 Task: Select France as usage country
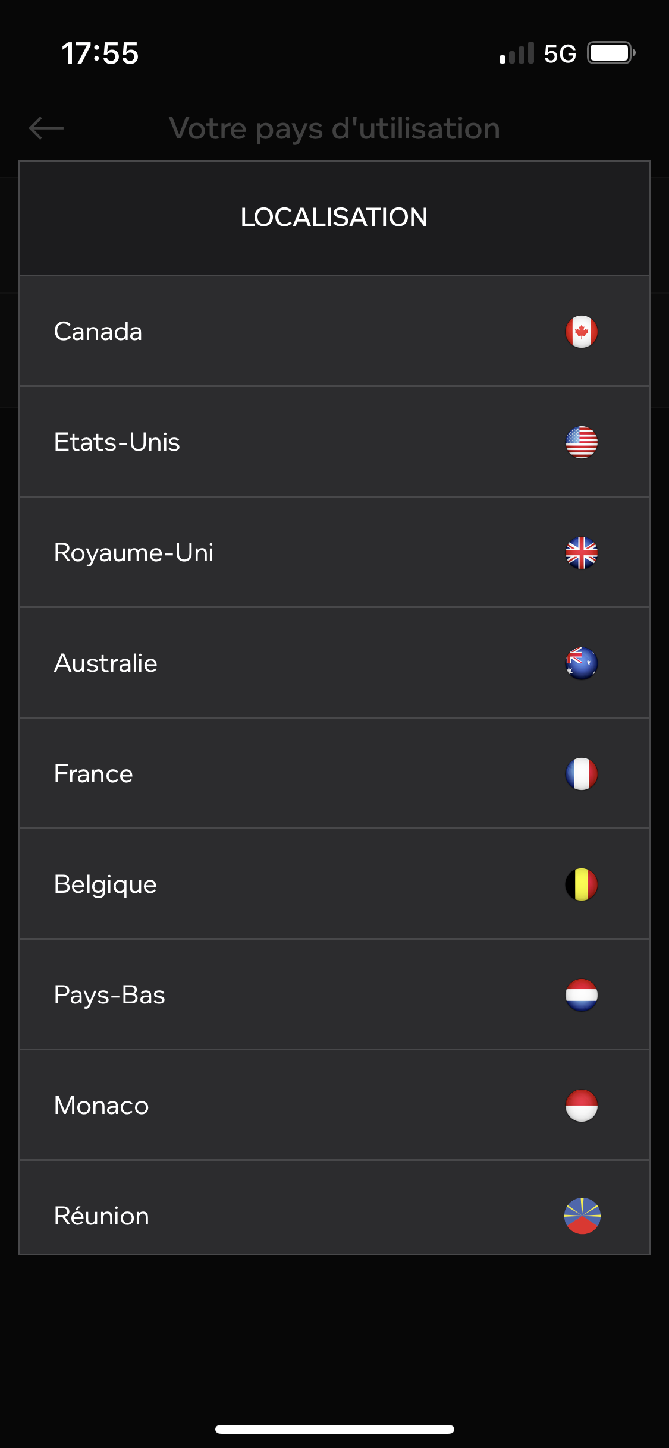(x=334, y=773)
